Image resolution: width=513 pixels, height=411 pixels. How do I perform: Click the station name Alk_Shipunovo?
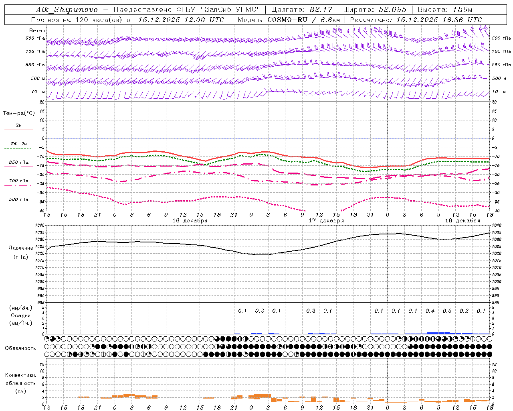pyautogui.click(x=66, y=10)
